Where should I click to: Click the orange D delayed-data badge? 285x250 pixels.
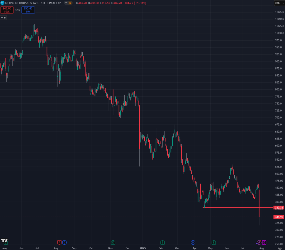pyautogui.click(x=70, y=3)
